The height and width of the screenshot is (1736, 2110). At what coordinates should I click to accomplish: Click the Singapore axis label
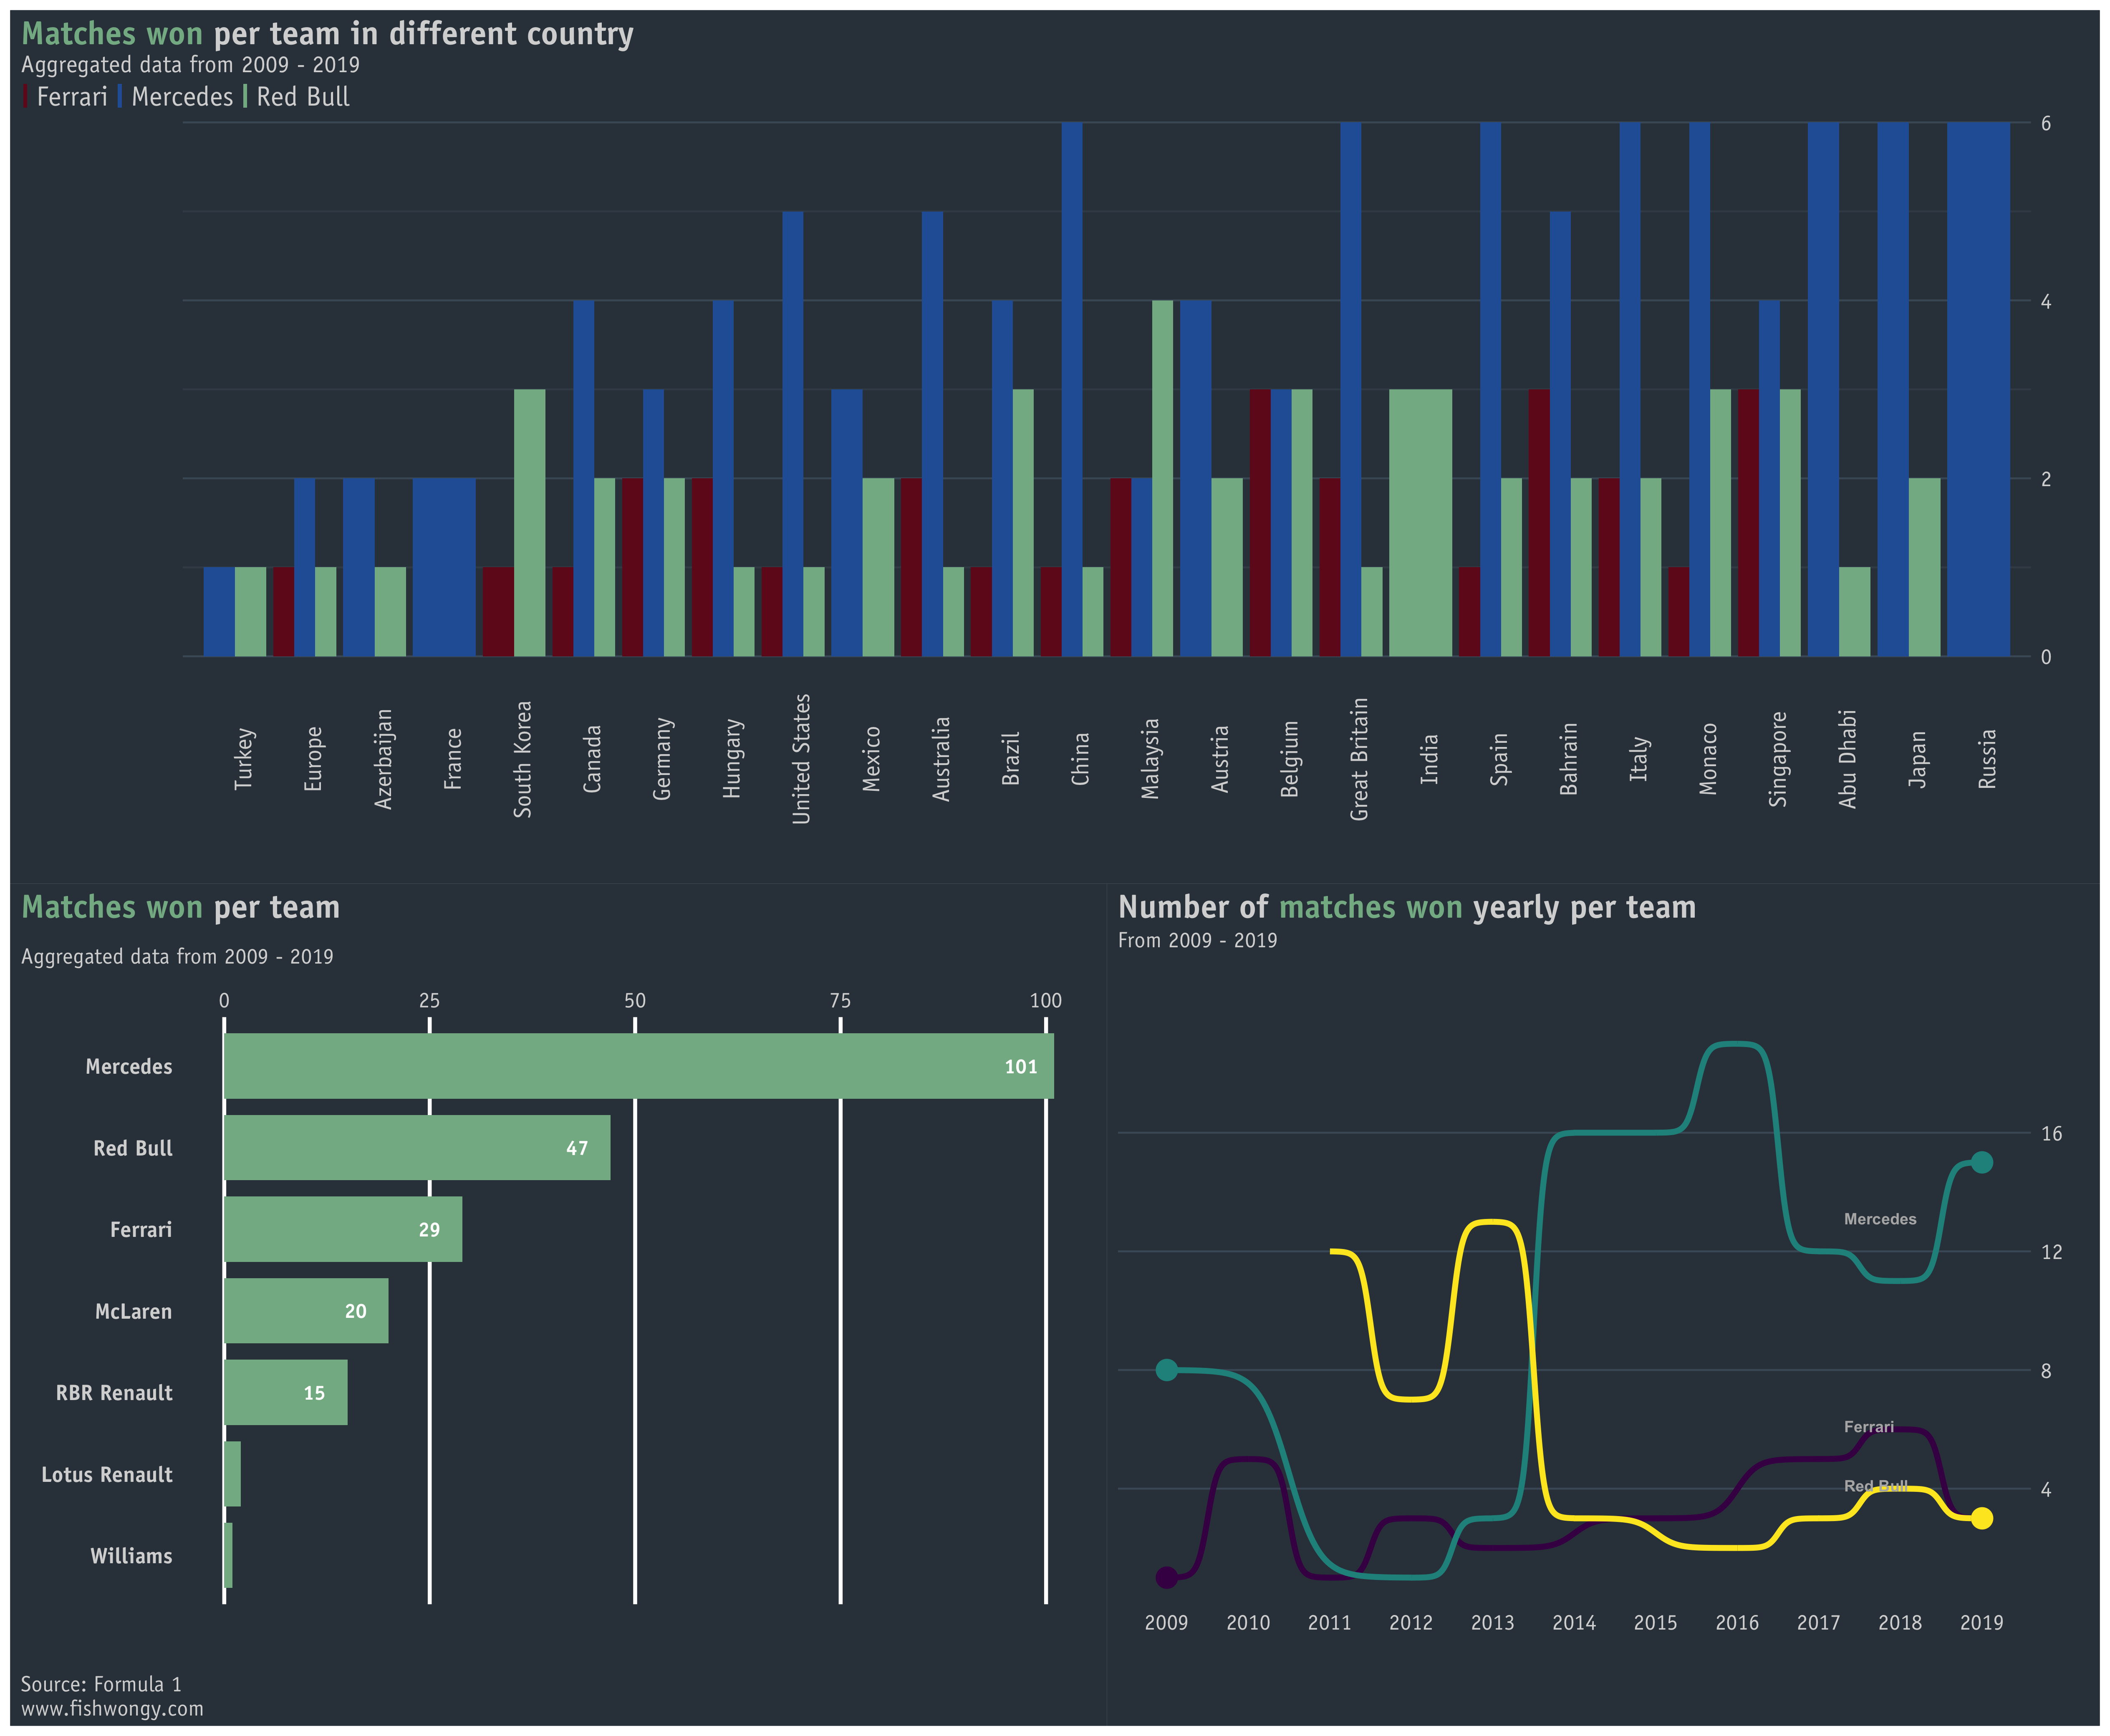tap(1777, 759)
